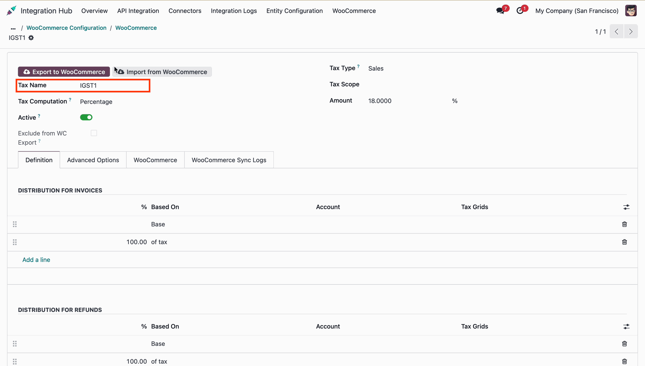Click the 1 / 1 pager counter
This screenshot has height=366, width=645.
(600, 32)
